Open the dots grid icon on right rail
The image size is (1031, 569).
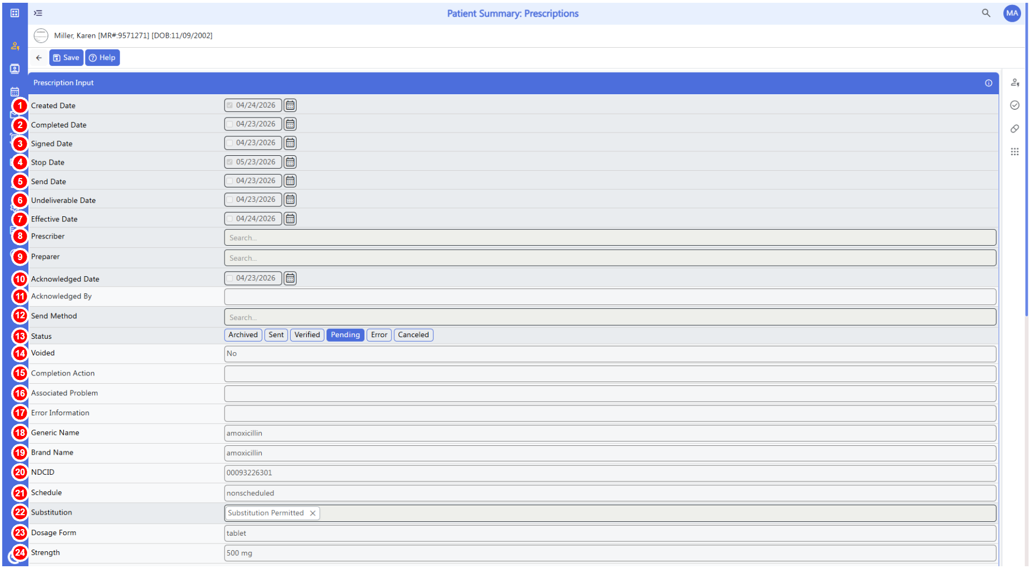tap(1014, 151)
